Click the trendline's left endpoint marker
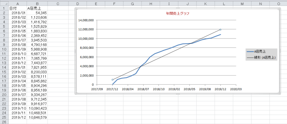The width and height of the screenshot is (287, 124). (x=112, y=80)
